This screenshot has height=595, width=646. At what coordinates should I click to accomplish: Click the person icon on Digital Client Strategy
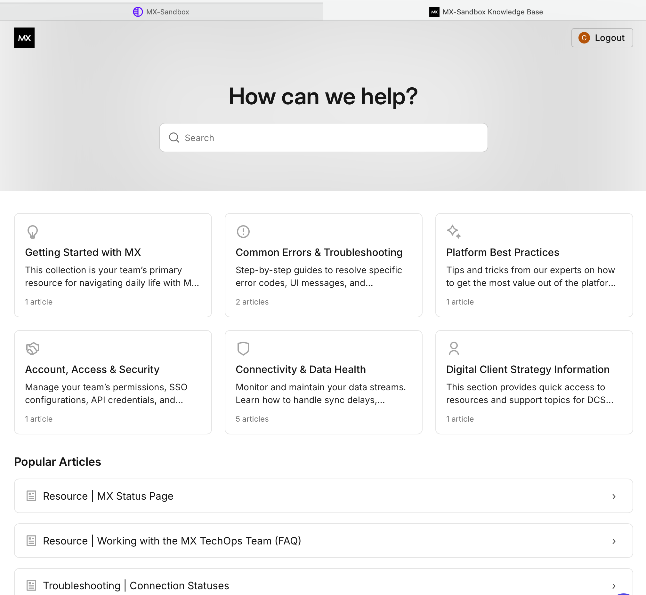pyautogui.click(x=454, y=348)
